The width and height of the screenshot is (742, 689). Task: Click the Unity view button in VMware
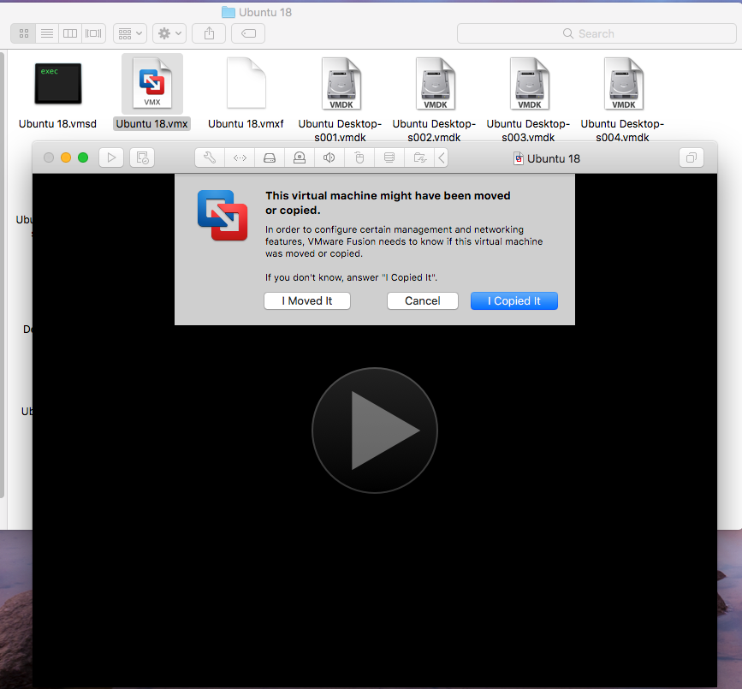pyautogui.click(x=692, y=157)
